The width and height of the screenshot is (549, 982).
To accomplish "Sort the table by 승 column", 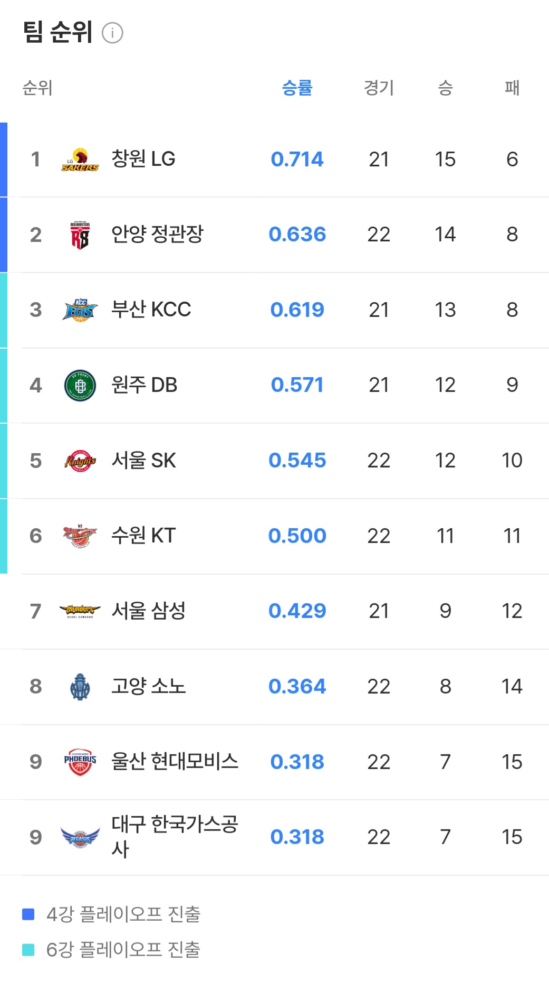I will click(445, 88).
